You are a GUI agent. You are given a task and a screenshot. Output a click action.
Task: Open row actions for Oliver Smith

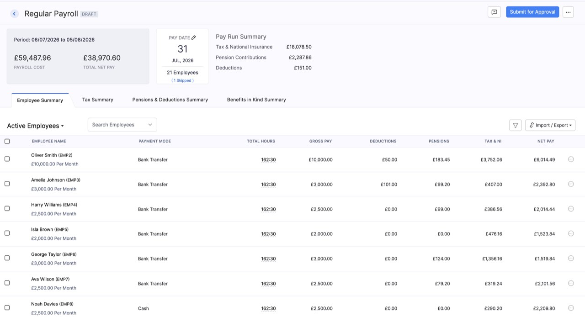(571, 159)
